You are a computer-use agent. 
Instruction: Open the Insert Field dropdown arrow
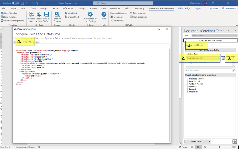coord(209,142)
